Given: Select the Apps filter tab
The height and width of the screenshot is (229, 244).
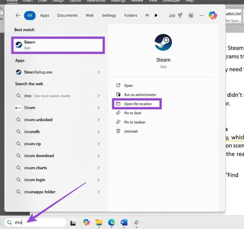Looking at the screenshot, I should [44, 15].
